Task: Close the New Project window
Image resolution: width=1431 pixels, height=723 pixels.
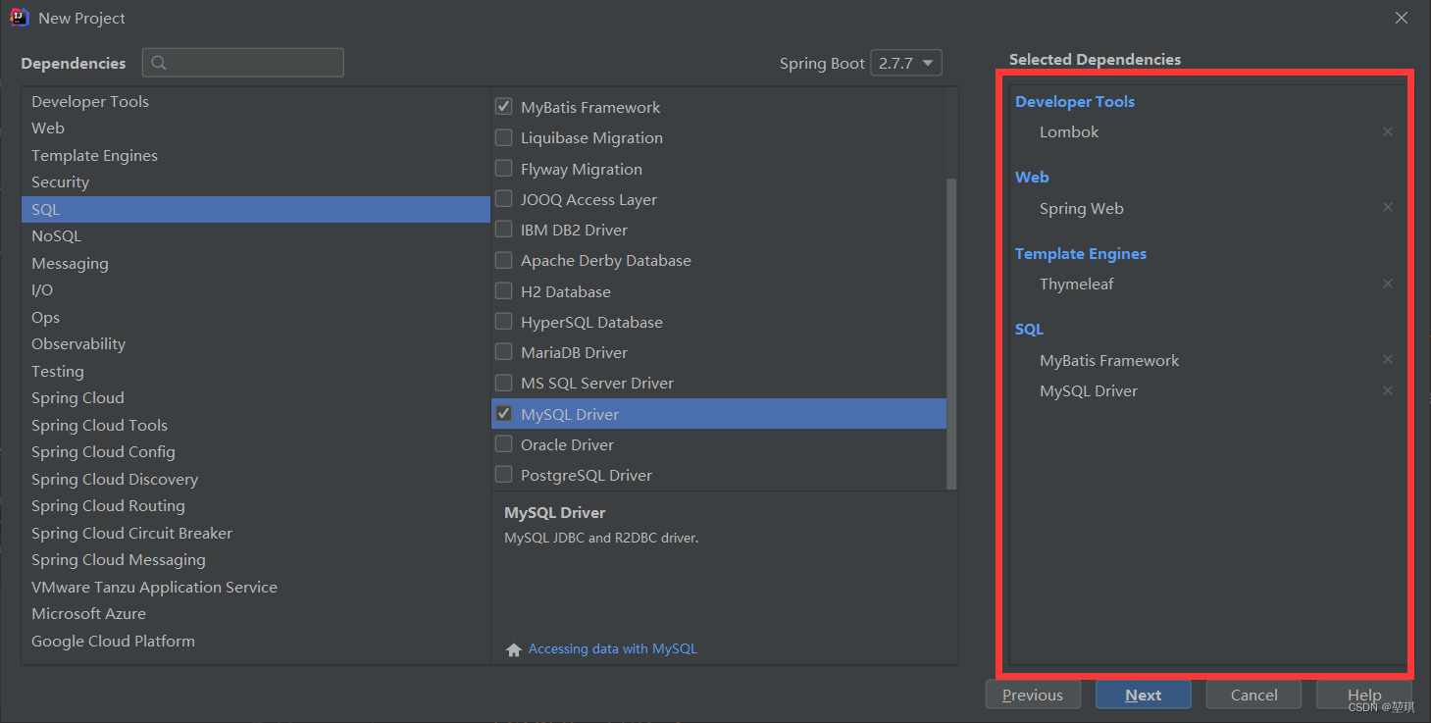Action: tap(1403, 18)
